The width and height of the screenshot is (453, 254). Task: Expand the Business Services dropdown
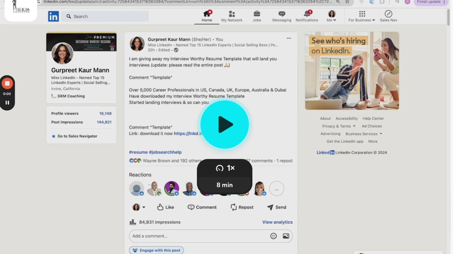pos(364,134)
